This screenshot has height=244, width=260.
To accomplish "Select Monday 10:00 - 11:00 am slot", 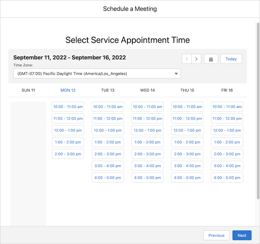I will (x=68, y=107).
